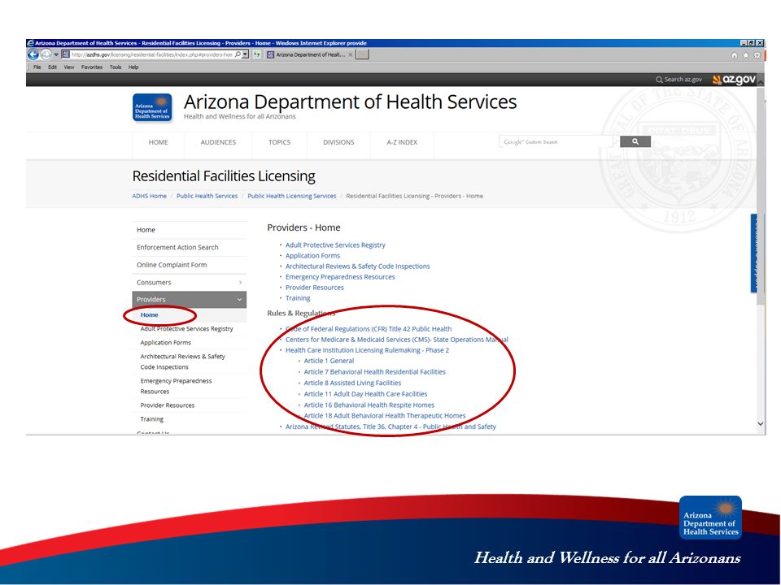Screen dimensions: 781x585
Task: Collapse the Providers sidebar section chevron
Action: tap(239, 300)
